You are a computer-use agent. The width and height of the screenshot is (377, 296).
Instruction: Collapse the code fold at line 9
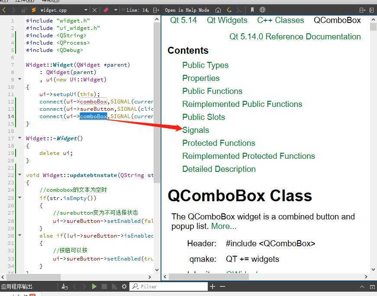[x=20, y=79]
